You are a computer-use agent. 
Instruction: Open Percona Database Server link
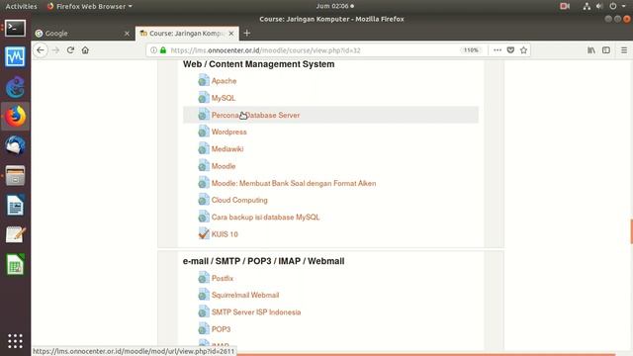coord(255,115)
